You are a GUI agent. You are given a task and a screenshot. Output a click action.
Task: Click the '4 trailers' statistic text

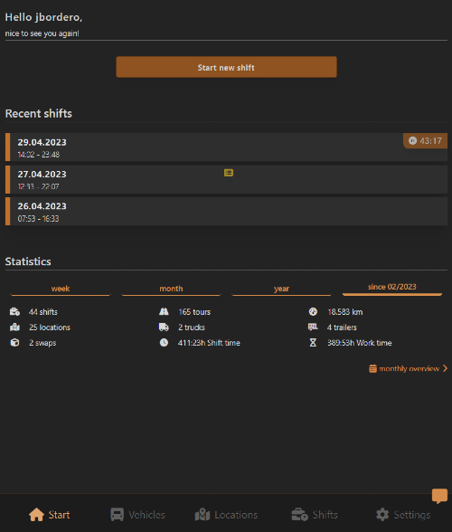[x=342, y=328]
